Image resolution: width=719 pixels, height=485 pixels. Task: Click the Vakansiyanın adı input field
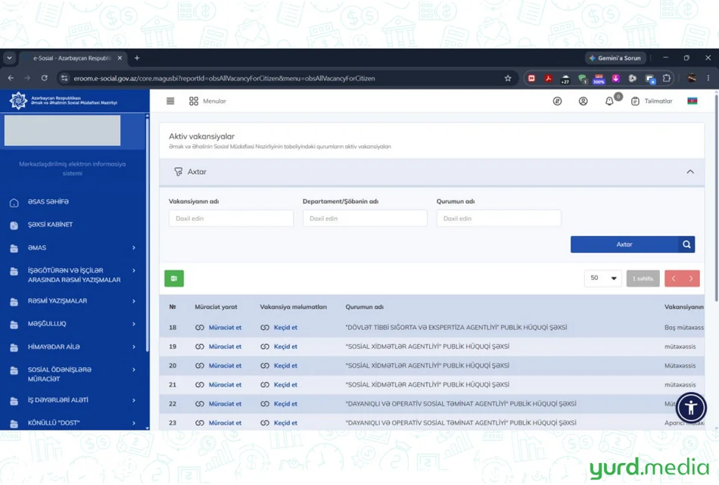(x=231, y=218)
